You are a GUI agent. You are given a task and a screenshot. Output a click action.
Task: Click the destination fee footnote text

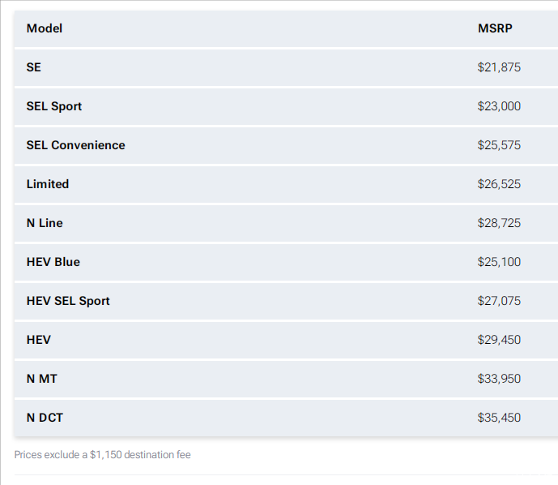pyautogui.click(x=103, y=455)
